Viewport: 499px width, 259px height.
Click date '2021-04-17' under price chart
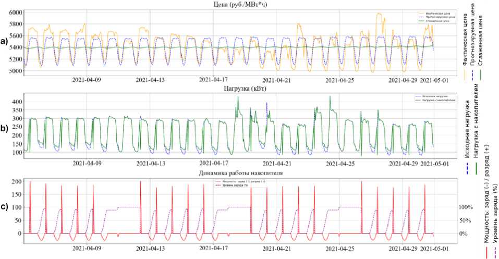tap(213, 80)
